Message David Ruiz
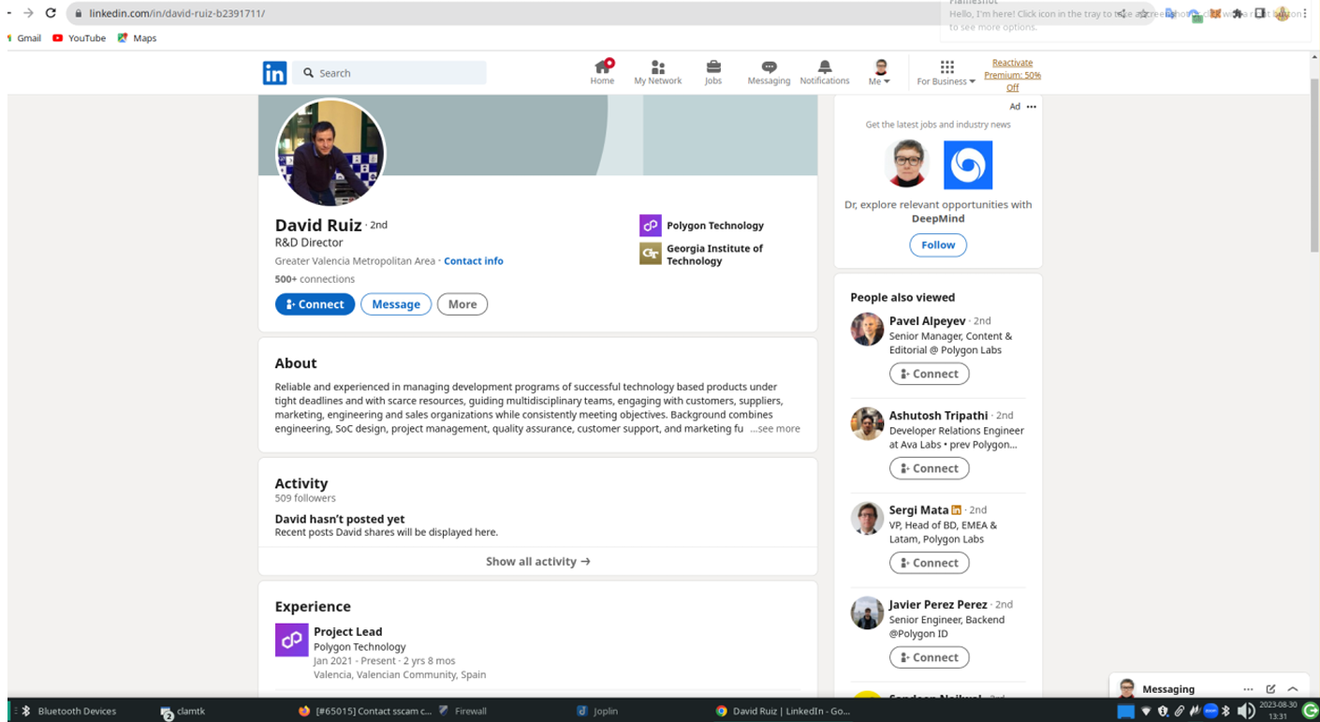Viewport: 1320px width, 722px height. 396,304
